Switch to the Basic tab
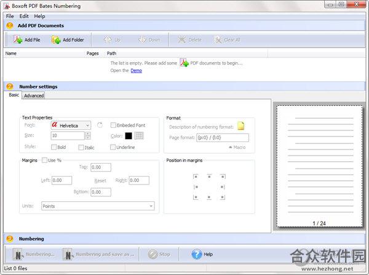This screenshot has width=369, height=275. coord(14,95)
